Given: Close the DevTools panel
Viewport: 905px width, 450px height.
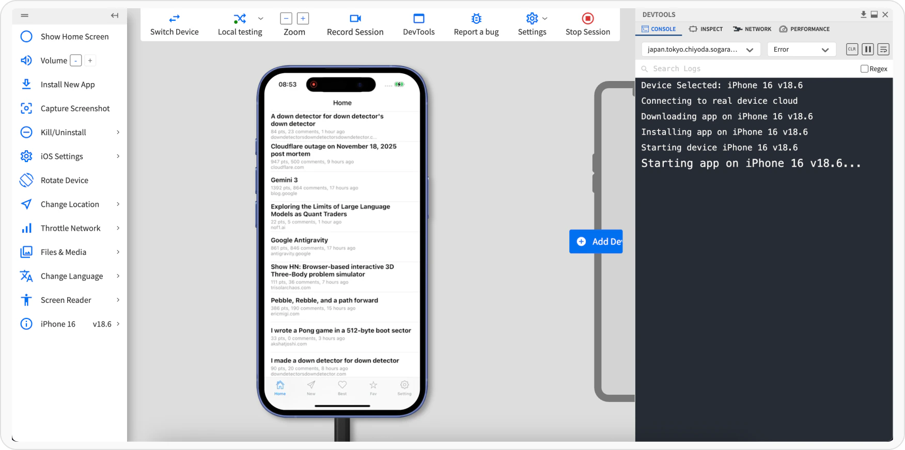Looking at the screenshot, I should [885, 14].
